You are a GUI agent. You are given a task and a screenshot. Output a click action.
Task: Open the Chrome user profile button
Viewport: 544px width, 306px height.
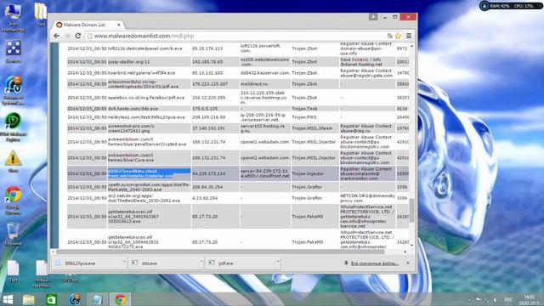click(x=373, y=17)
